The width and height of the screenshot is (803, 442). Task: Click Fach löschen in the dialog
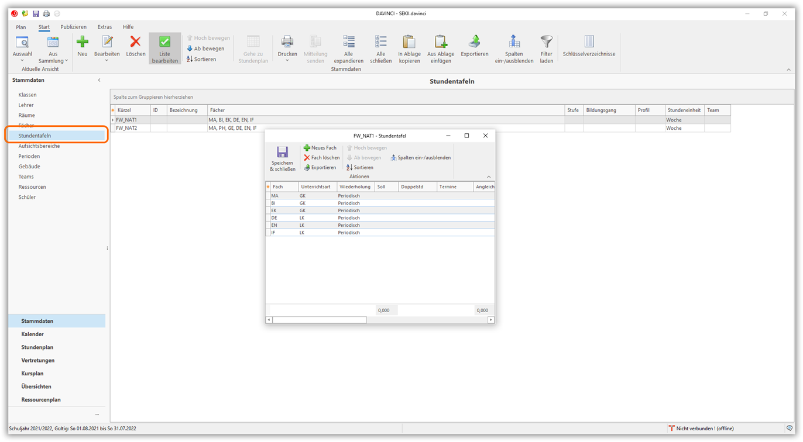pos(321,158)
